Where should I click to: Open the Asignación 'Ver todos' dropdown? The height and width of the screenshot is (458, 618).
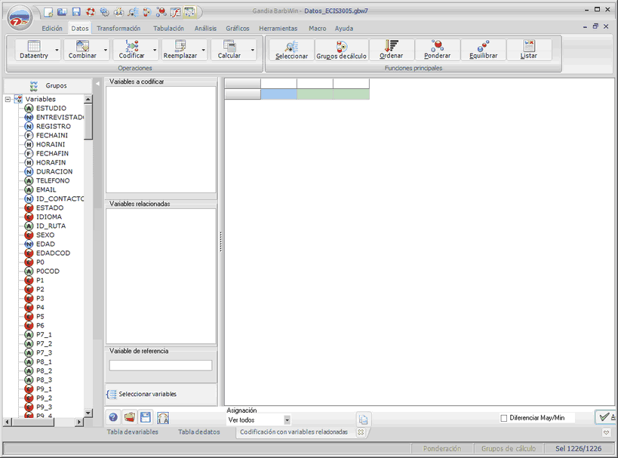[287, 420]
